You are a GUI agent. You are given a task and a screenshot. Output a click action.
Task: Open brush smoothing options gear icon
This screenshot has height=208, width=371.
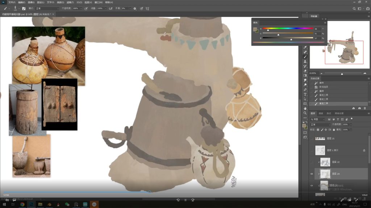pos(135,8)
